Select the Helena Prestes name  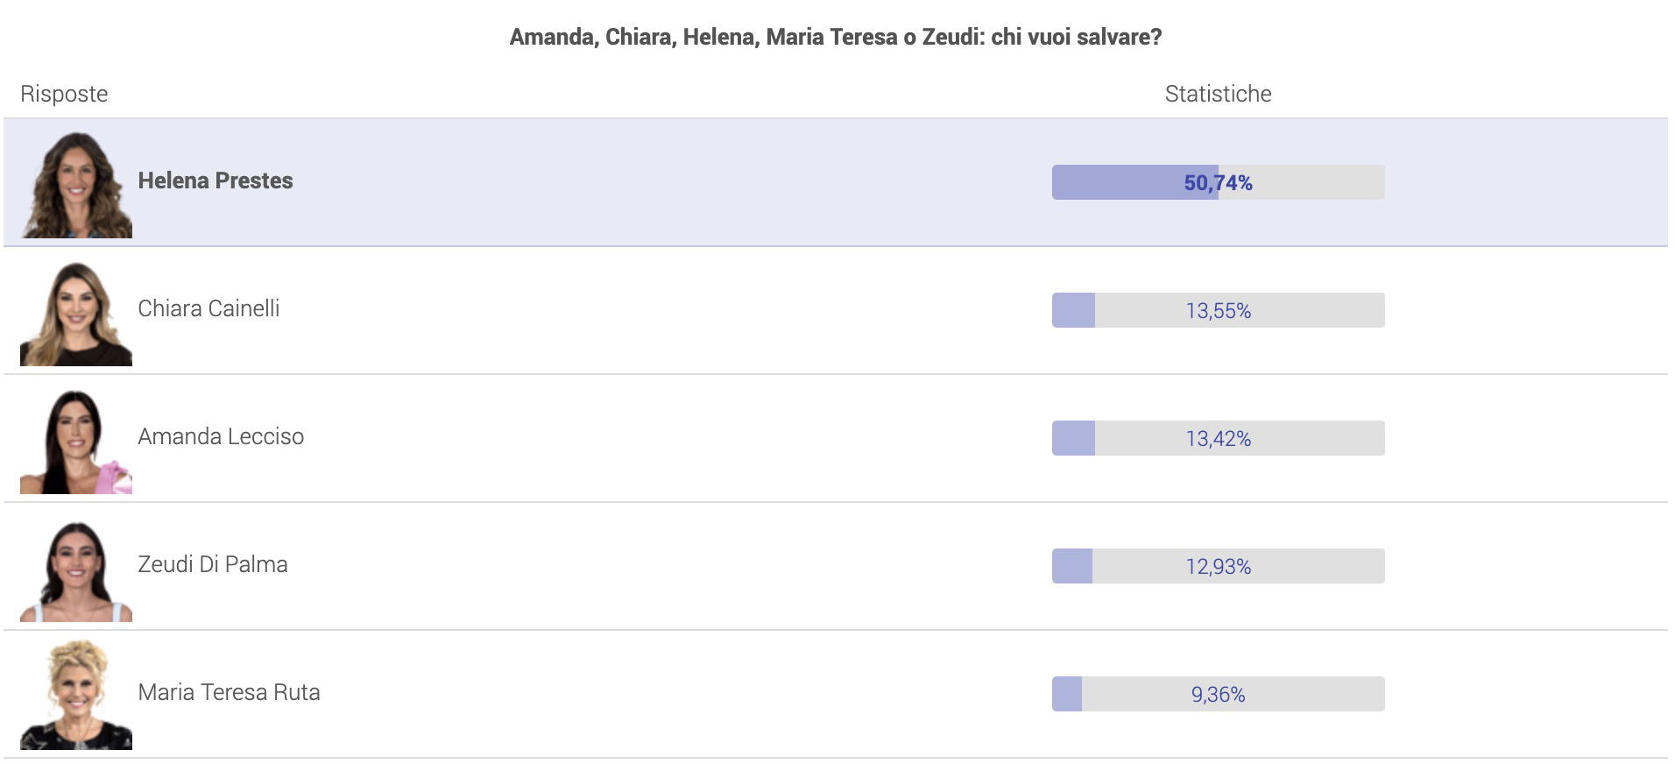[216, 180]
